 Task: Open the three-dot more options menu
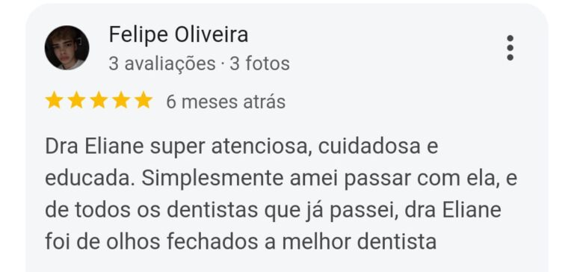pyautogui.click(x=510, y=48)
